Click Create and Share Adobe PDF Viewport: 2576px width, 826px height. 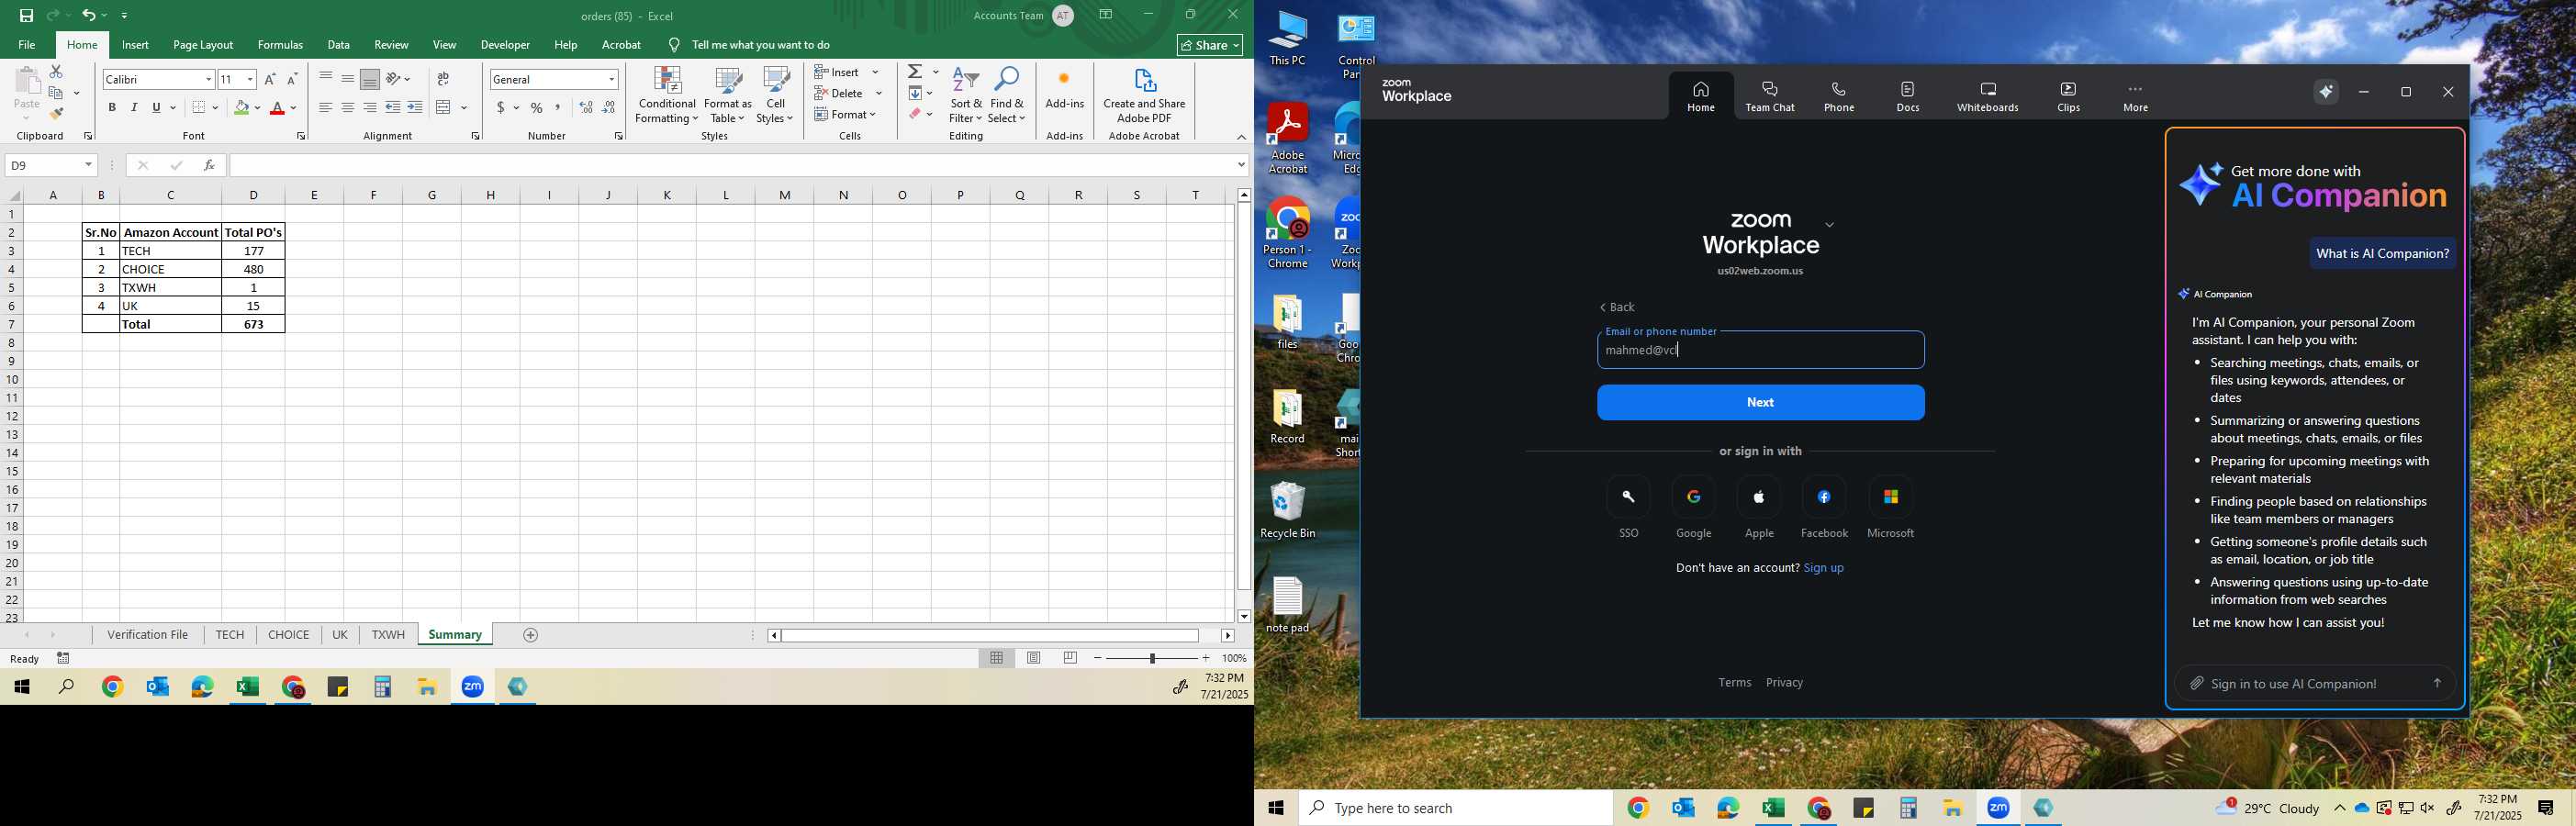[x=1144, y=95]
